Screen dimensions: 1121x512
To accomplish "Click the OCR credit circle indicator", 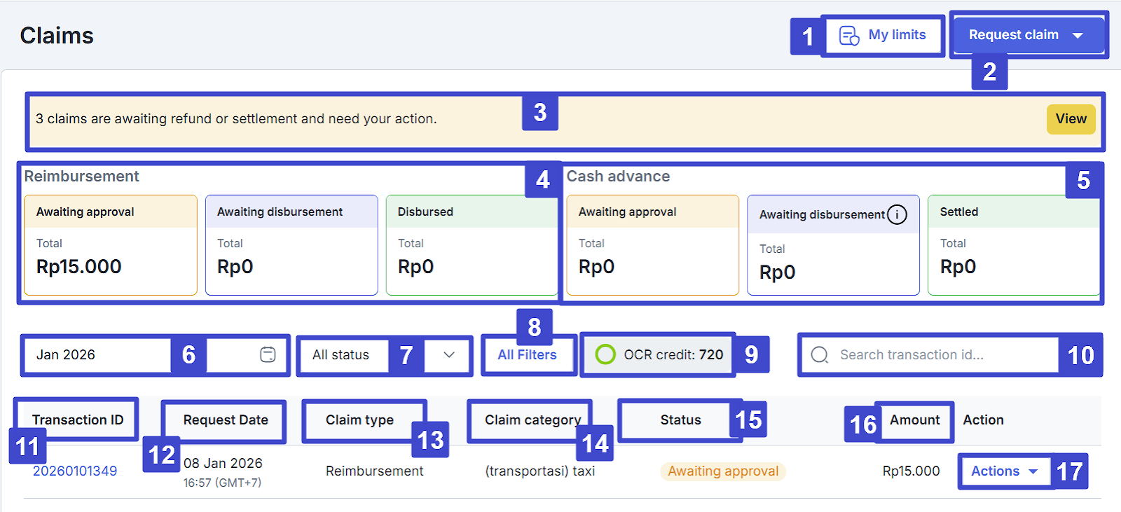I will 605,355.
